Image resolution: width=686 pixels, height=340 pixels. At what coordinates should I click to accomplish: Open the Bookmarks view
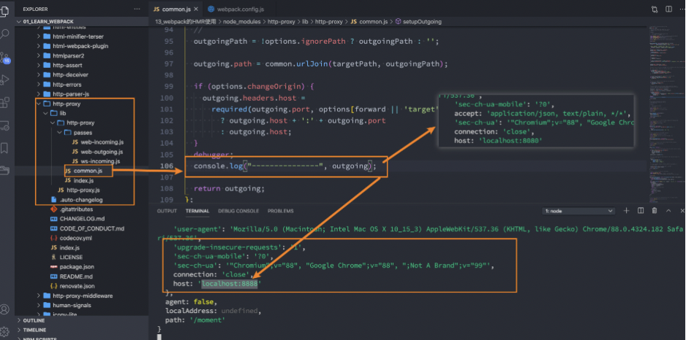[x=5, y=148]
